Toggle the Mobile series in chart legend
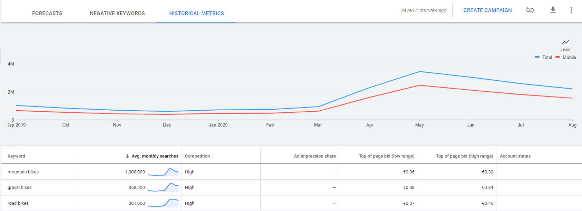The image size is (582, 211). tap(566, 57)
